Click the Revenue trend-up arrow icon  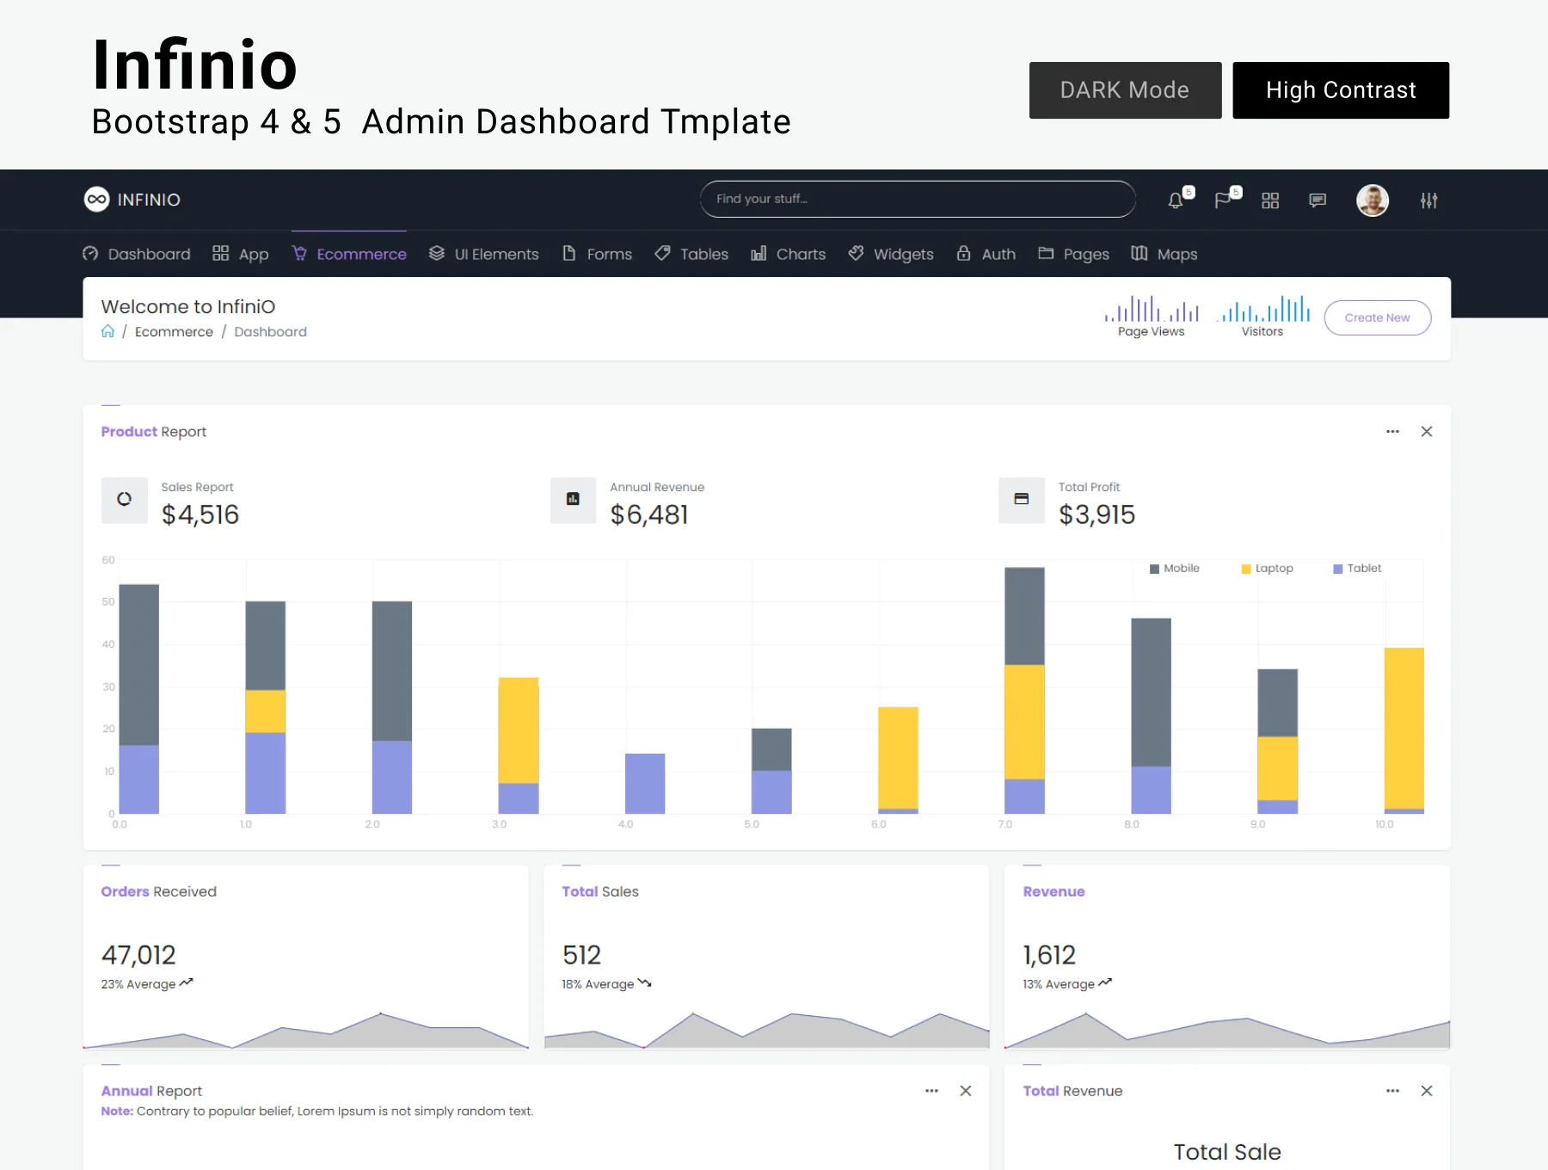click(x=1105, y=982)
